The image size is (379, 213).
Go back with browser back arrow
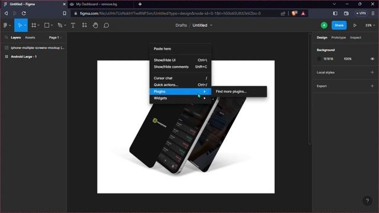6,13
